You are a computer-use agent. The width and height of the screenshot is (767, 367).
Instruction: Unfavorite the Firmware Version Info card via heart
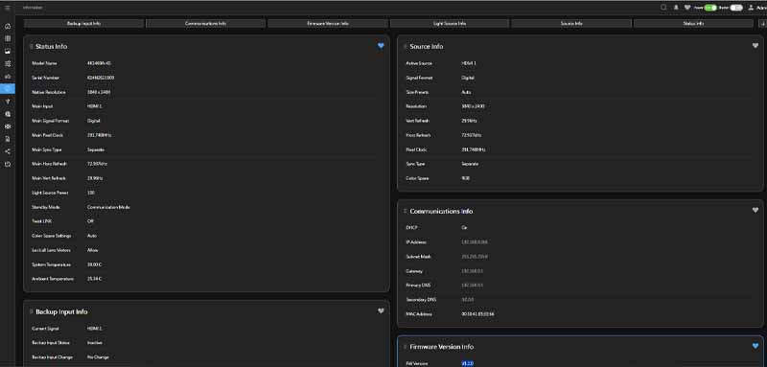pos(755,346)
